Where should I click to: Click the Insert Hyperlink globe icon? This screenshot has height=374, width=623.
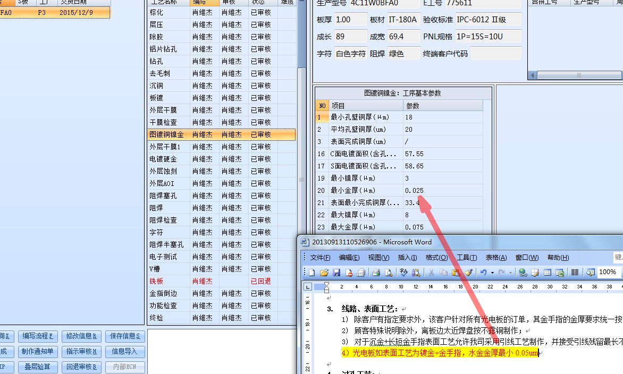click(523, 273)
